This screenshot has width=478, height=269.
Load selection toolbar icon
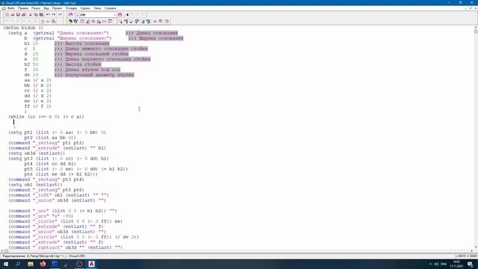tap(126, 22)
